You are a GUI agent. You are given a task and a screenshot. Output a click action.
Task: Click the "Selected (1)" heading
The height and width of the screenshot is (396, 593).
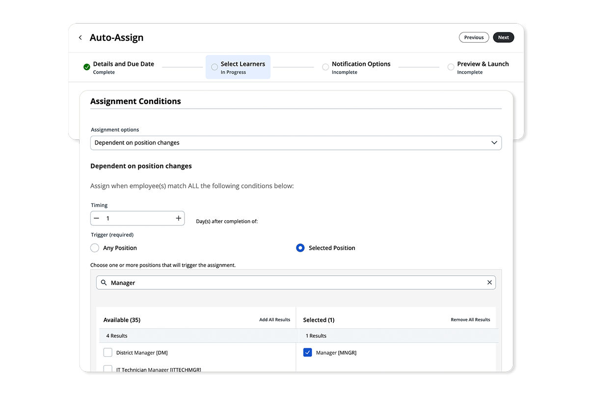[319, 320]
